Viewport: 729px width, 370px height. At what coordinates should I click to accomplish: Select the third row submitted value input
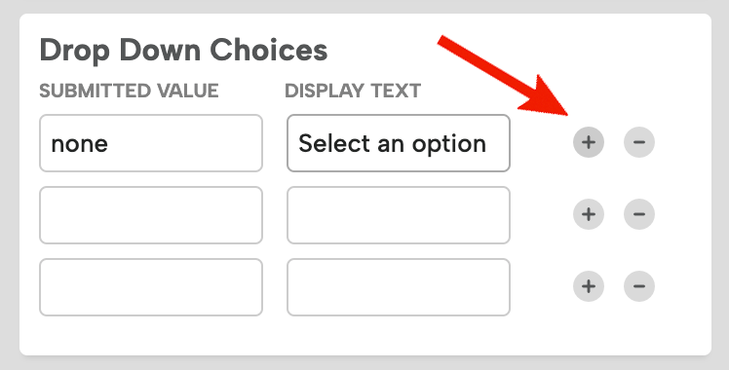151,287
